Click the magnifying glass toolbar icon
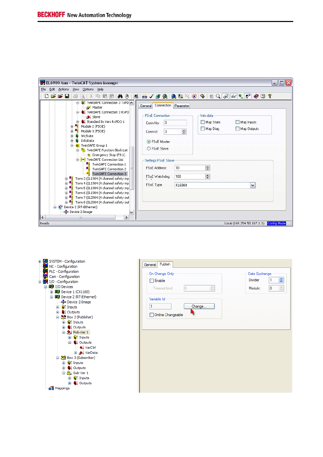The width and height of the screenshot is (323, 457). (218, 96)
